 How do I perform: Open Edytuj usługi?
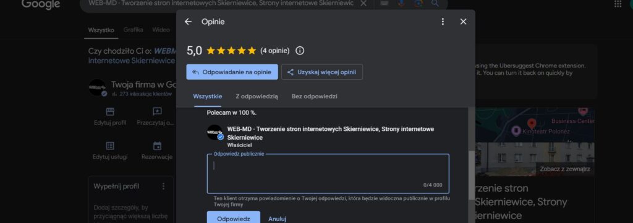click(x=110, y=151)
